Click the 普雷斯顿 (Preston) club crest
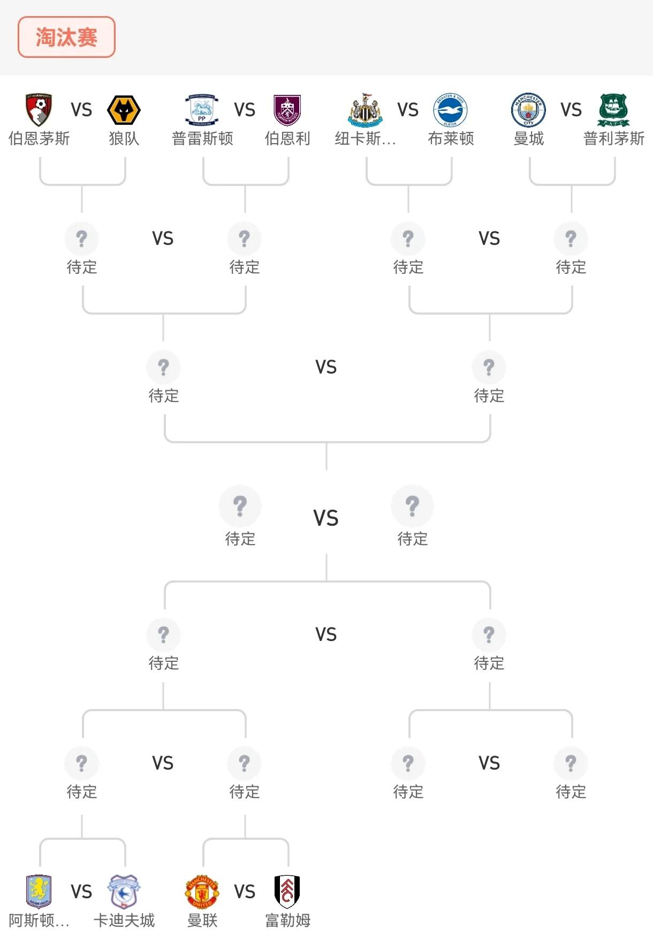The image size is (653, 932). coord(202,109)
